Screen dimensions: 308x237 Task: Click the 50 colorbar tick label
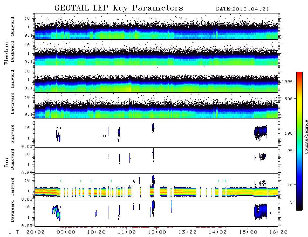click(x=290, y=151)
